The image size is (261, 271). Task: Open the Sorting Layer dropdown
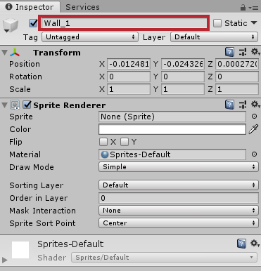click(x=179, y=185)
